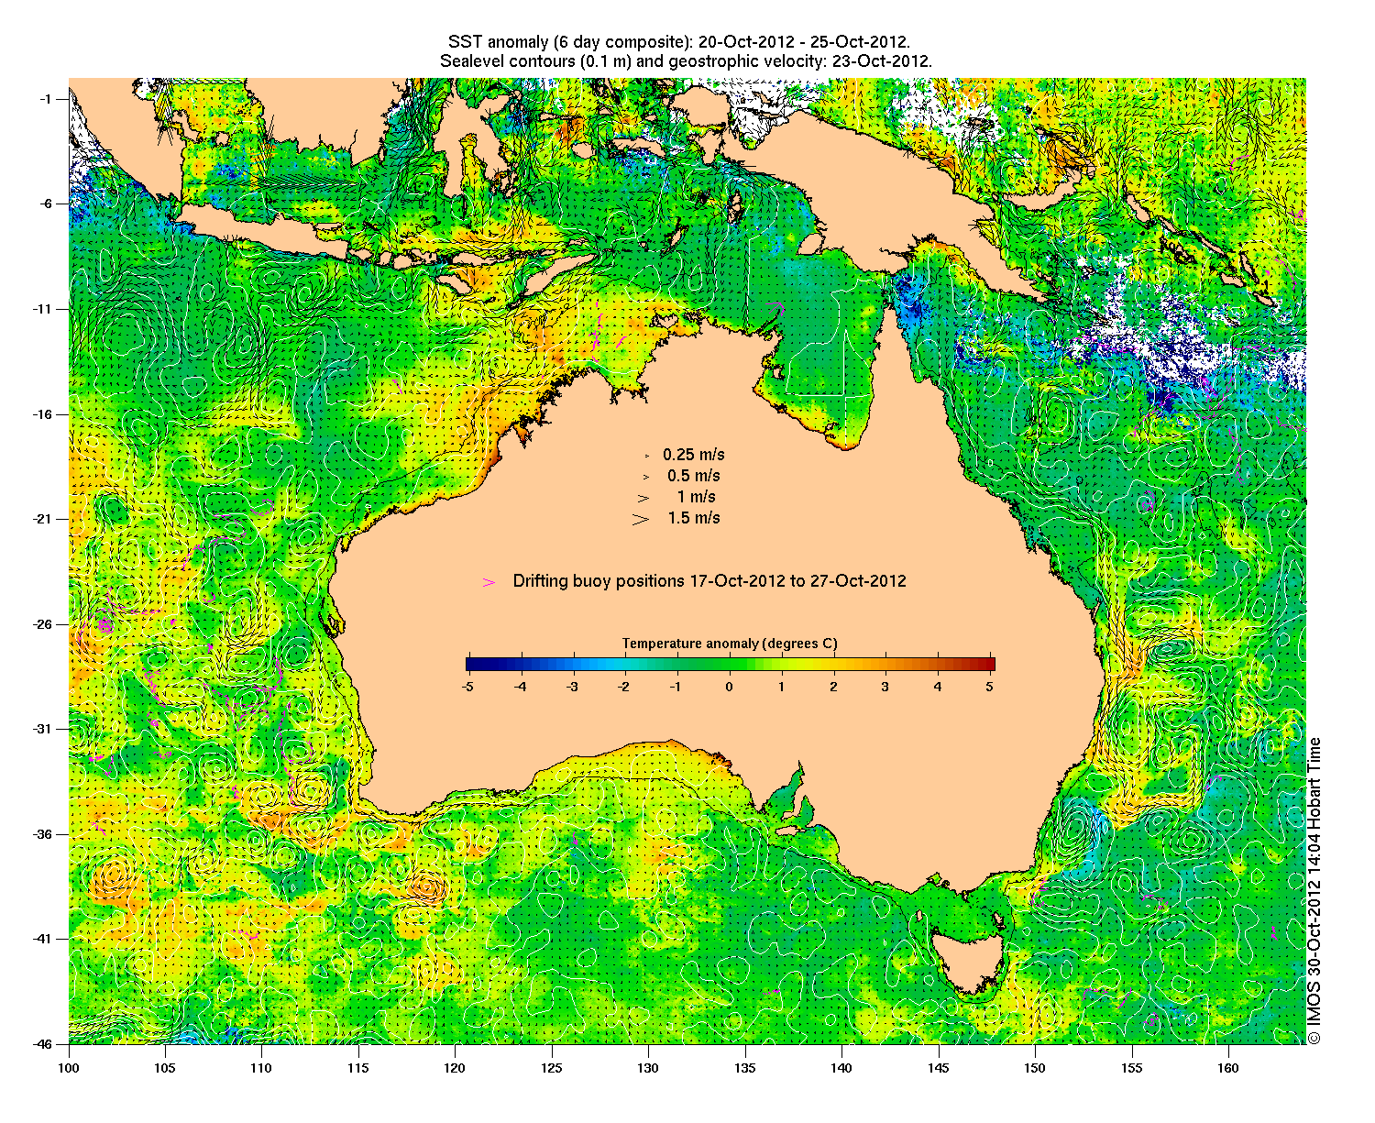Click the 0.5 m/s velocity arrow symbol
This screenshot has height=1123, width=1375.
tap(645, 477)
